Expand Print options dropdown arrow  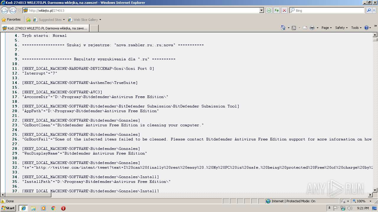(317, 28)
